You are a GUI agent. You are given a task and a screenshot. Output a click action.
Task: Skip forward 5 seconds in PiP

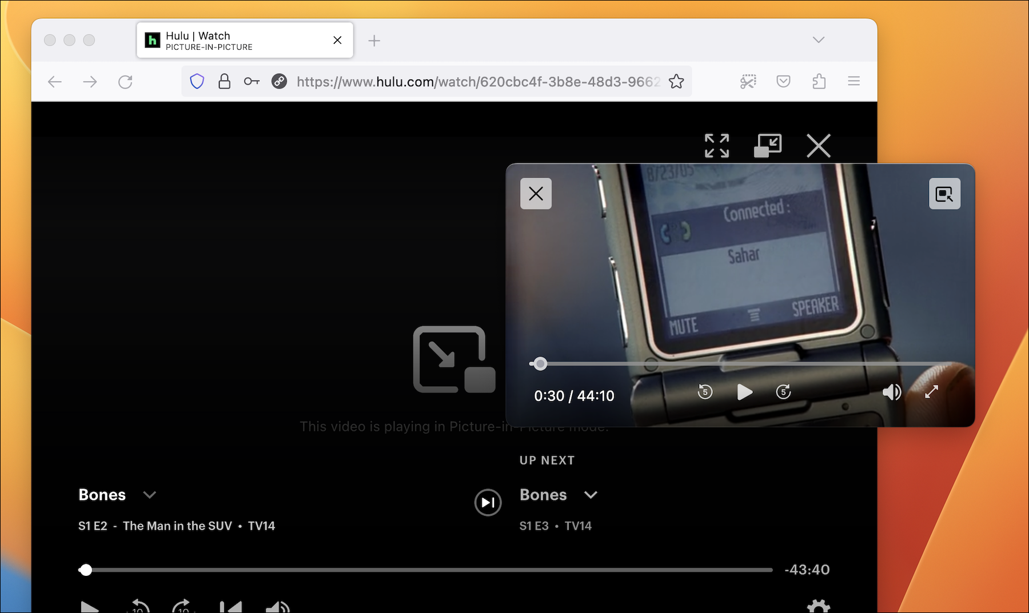tap(783, 392)
